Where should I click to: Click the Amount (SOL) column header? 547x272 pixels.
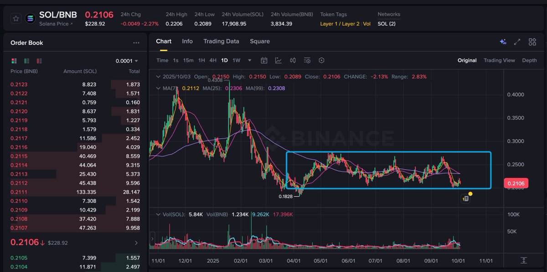80,71
